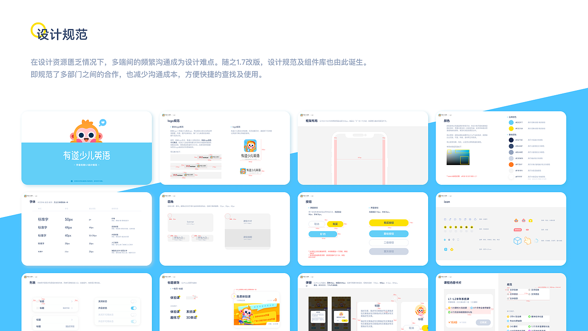Select the camera icon in the icon panel
588x331 pixels.
pyautogui.click(x=531, y=221)
